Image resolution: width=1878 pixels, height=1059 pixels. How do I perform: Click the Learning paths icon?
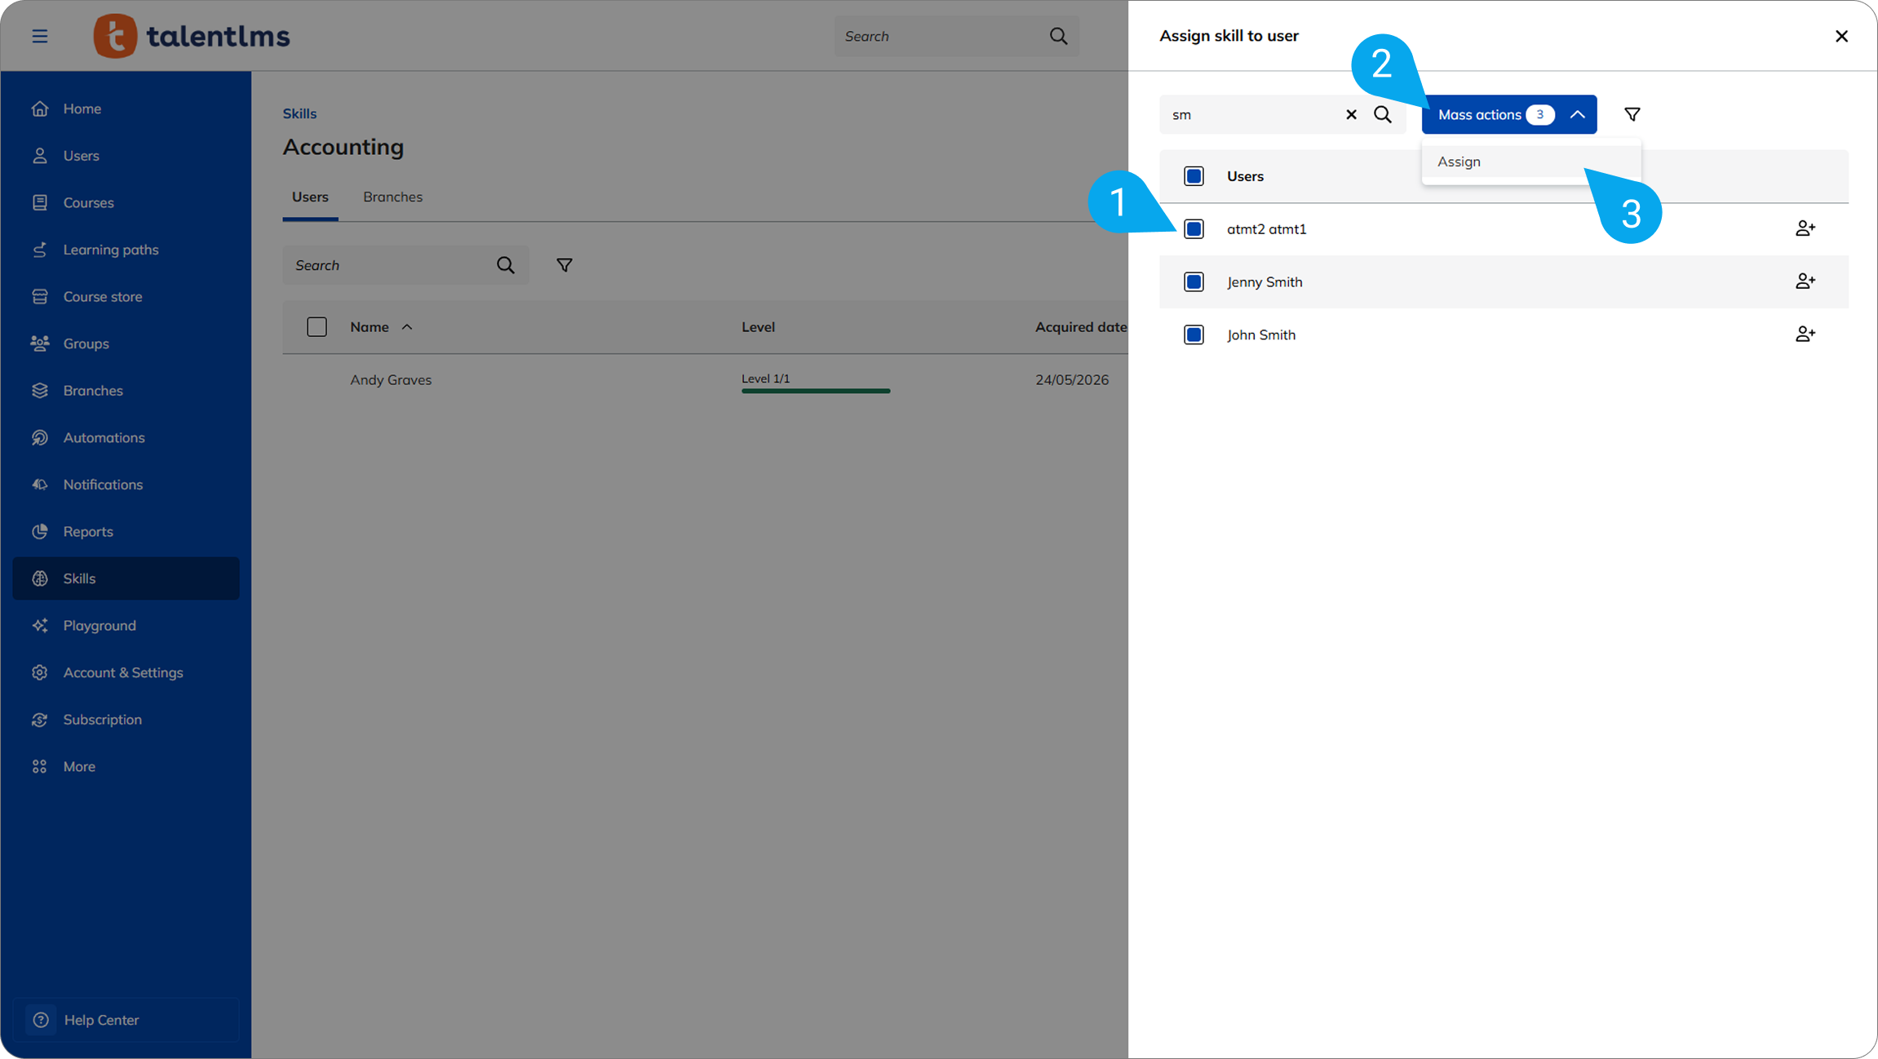(x=40, y=250)
